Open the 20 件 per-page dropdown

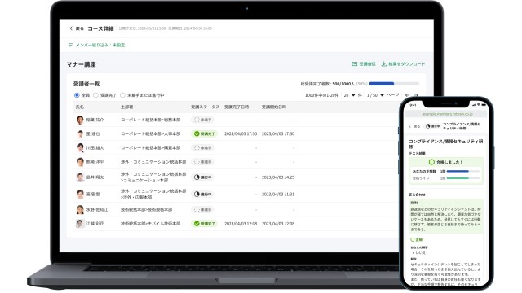tap(352, 95)
